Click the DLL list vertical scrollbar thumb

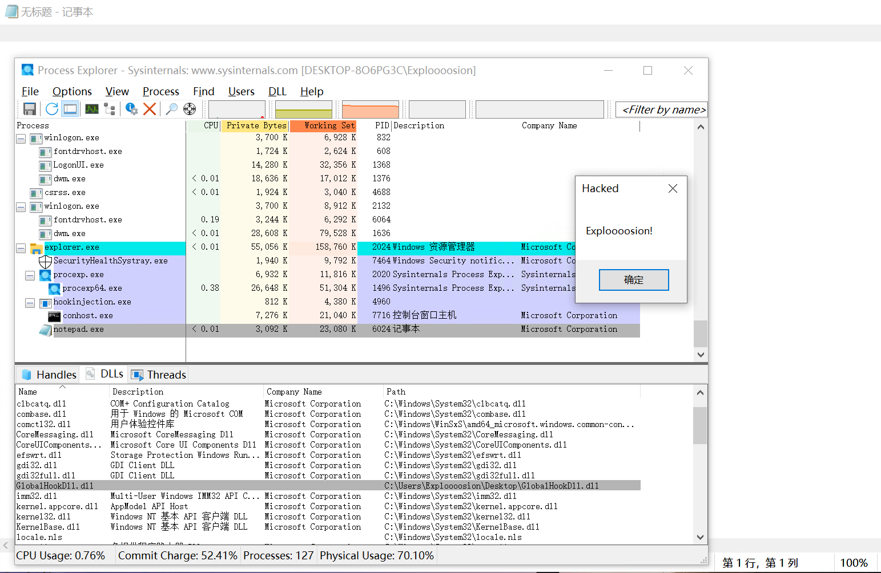coord(700,425)
